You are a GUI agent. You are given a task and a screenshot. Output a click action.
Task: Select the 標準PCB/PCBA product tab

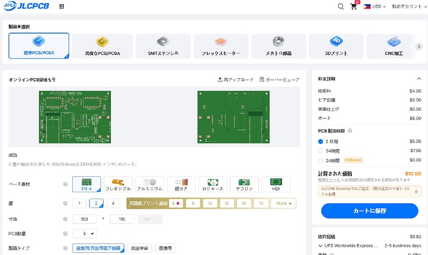tap(39, 46)
